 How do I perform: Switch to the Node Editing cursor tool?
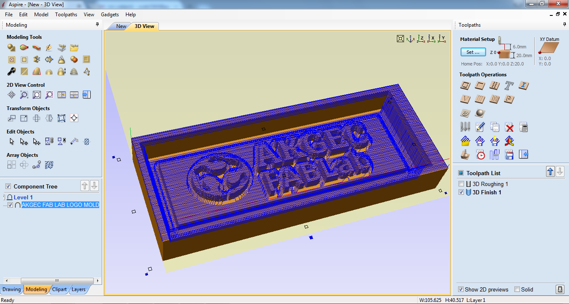click(x=24, y=141)
